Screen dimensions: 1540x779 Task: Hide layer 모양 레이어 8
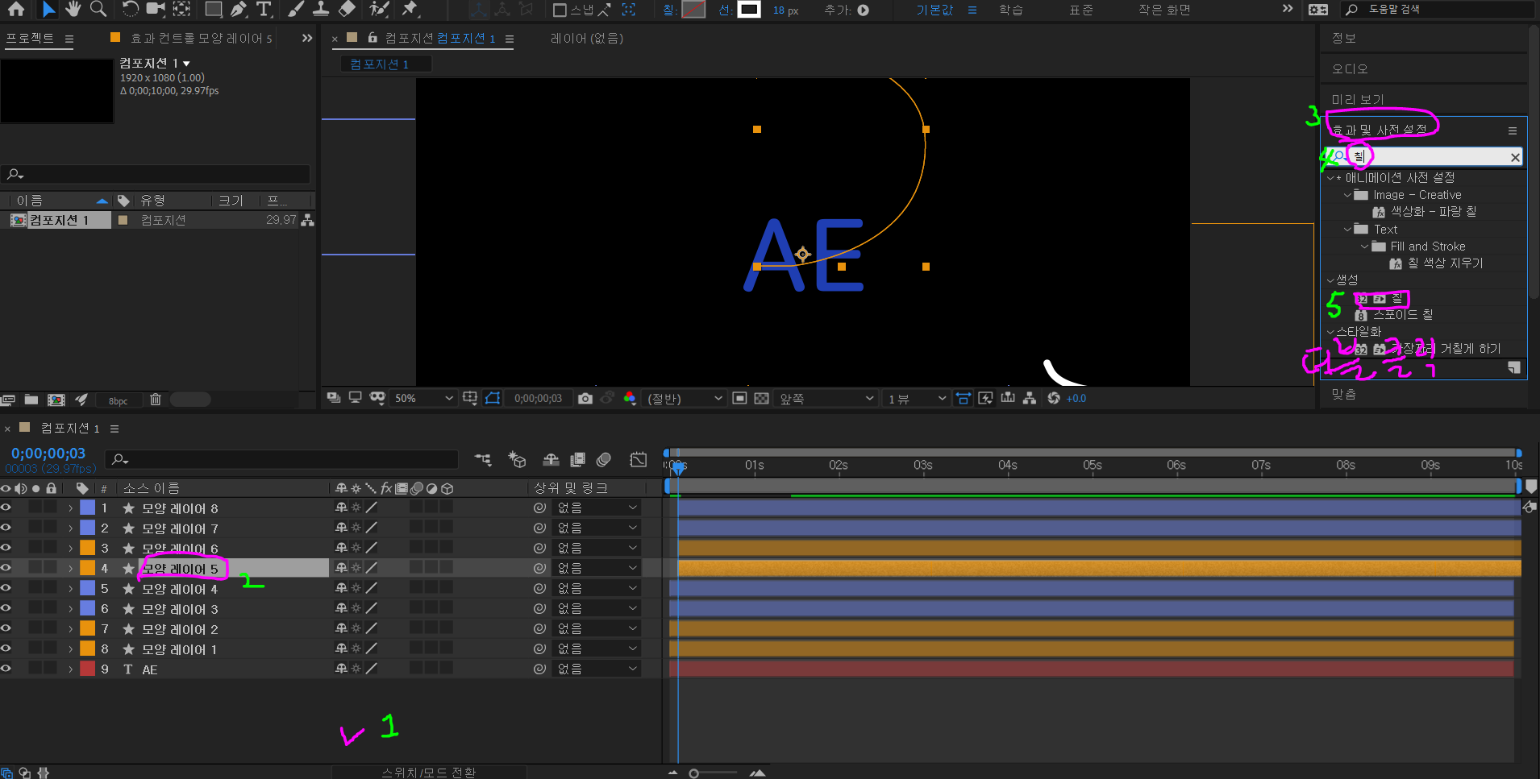(x=6, y=508)
